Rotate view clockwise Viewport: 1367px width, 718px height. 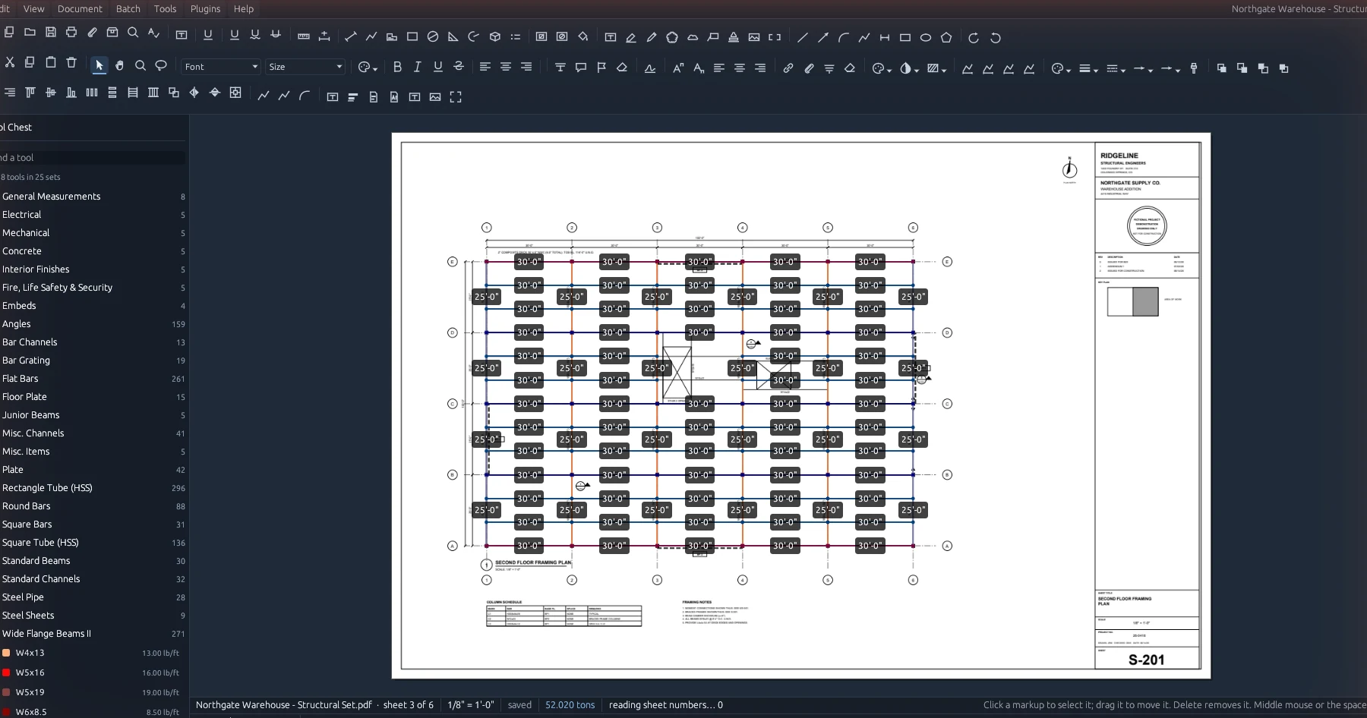(x=974, y=37)
